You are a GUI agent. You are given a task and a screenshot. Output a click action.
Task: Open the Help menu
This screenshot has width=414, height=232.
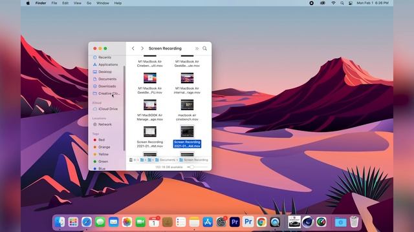click(x=118, y=3)
